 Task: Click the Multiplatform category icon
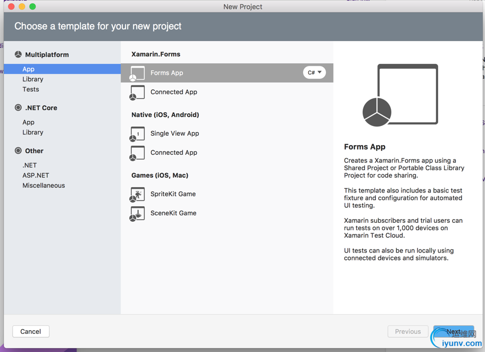(18, 54)
